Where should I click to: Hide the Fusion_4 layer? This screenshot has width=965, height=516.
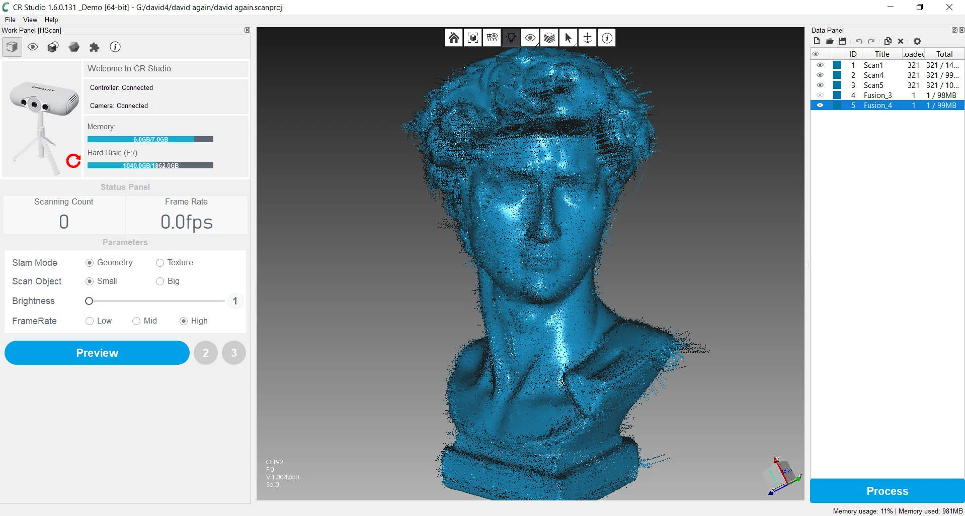point(820,106)
